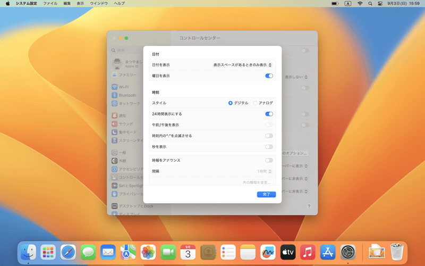Screen dimensions: 425x266
Task: Open Freeform app in the Dock
Action: pos(268,252)
